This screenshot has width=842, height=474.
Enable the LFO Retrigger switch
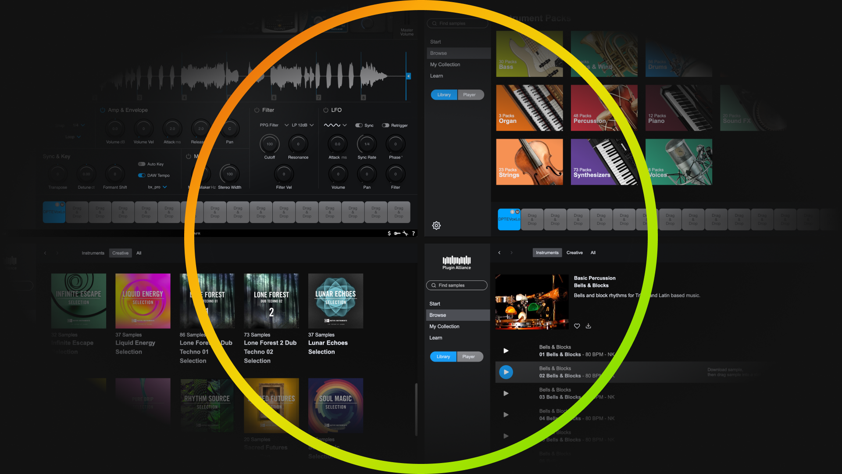click(x=385, y=126)
